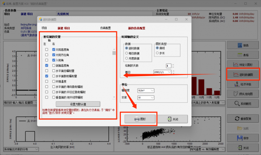Choose the 步长 graph type radio

(157, 53)
